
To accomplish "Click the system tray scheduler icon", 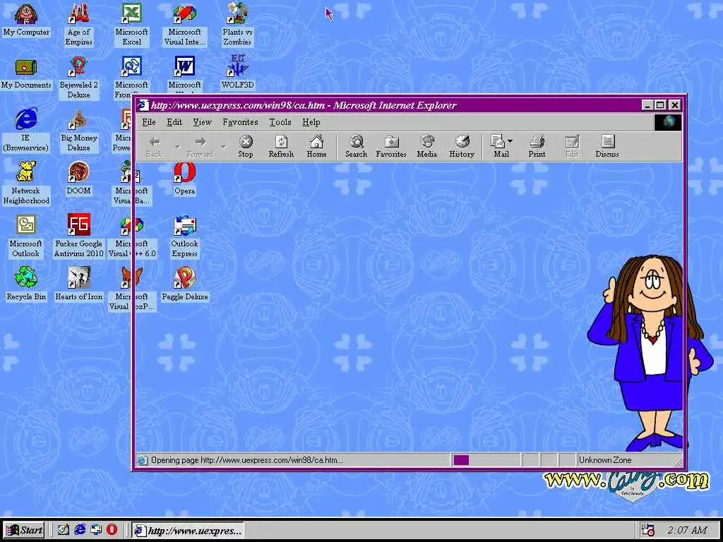I will (x=648, y=531).
